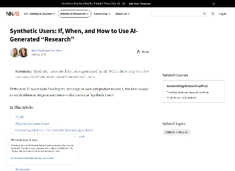
Task: Open UX Training & Courses menu
Action: (39, 14)
